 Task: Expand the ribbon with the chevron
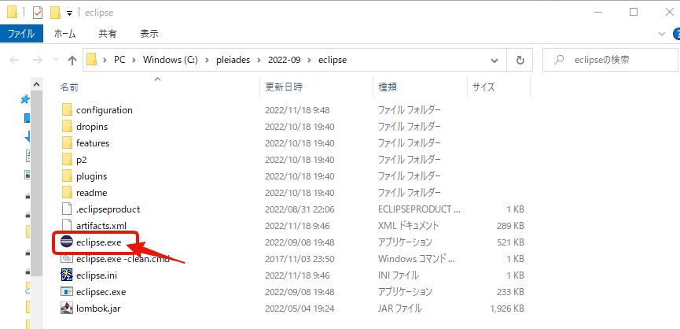pos(662,33)
